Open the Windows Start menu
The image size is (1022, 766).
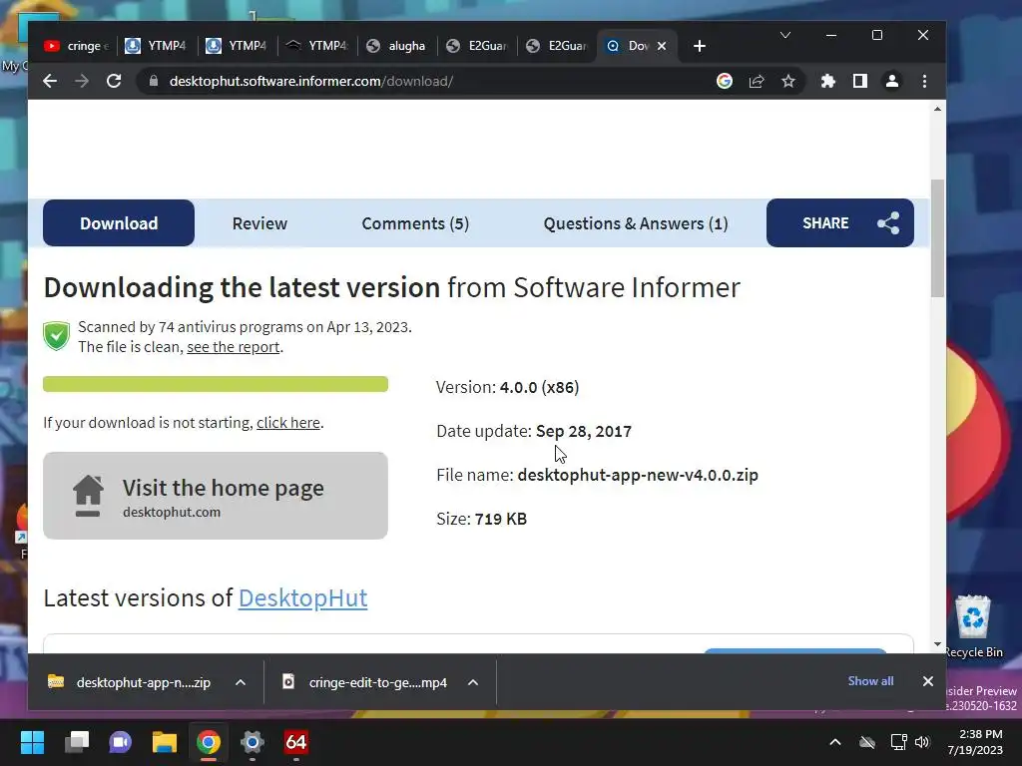click(32, 742)
